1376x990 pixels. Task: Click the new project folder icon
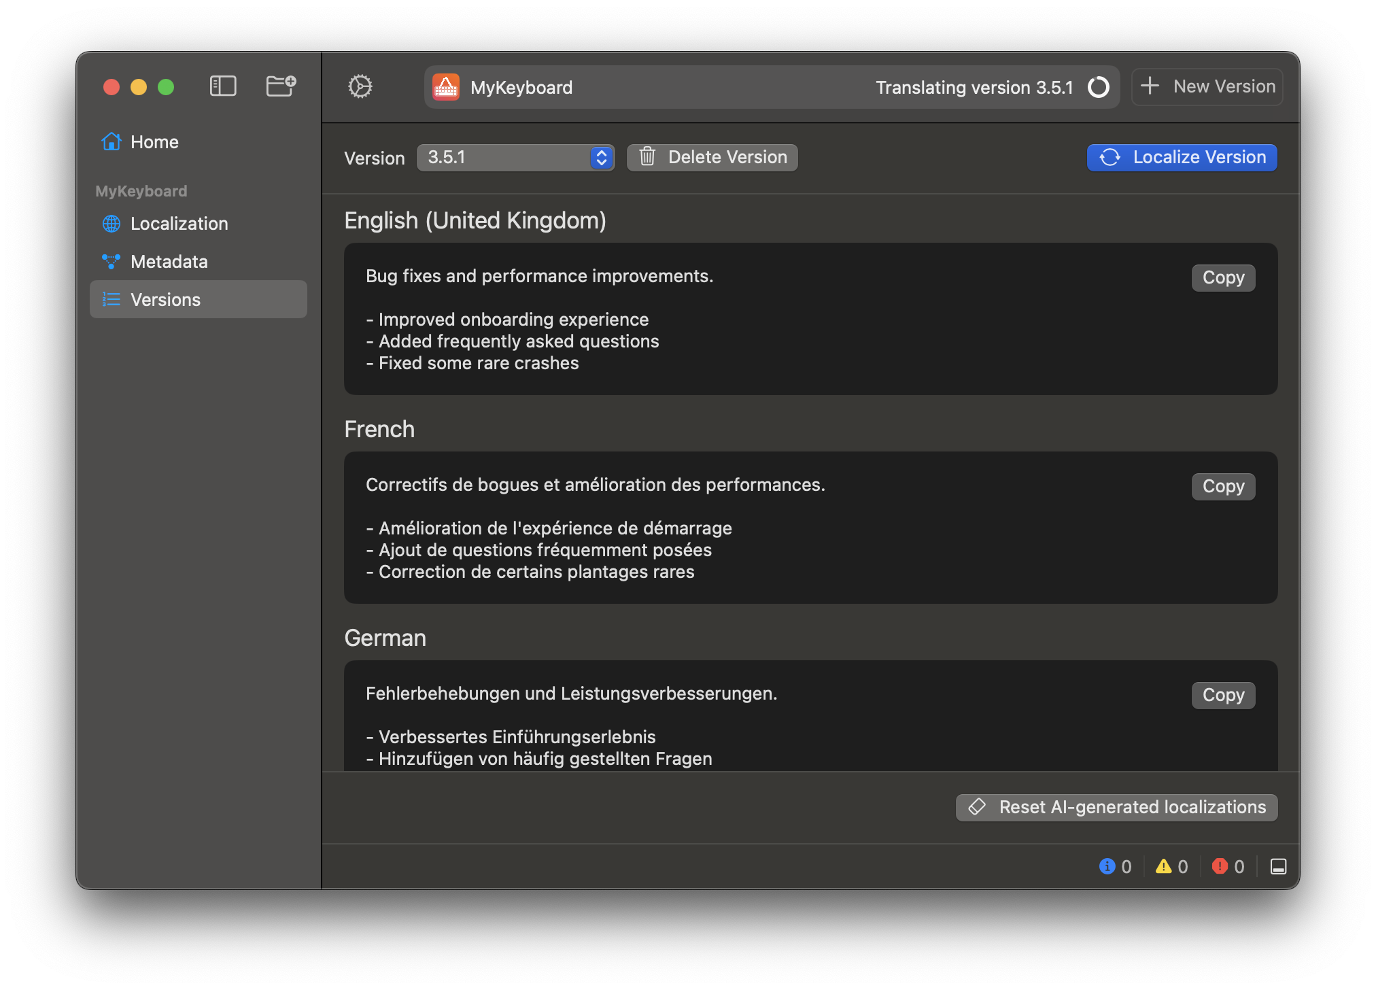point(280,86)
